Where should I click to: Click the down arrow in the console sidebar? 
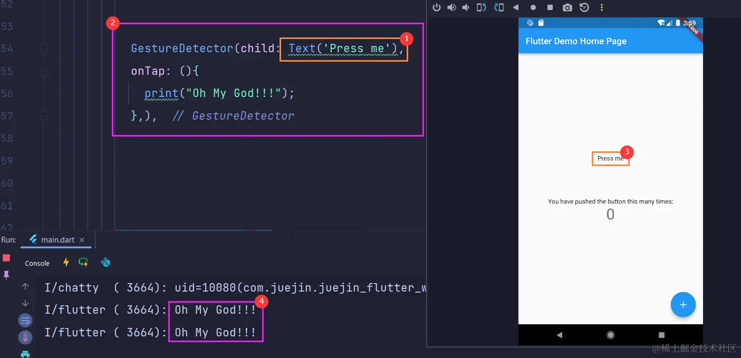[x=25, y=303]
